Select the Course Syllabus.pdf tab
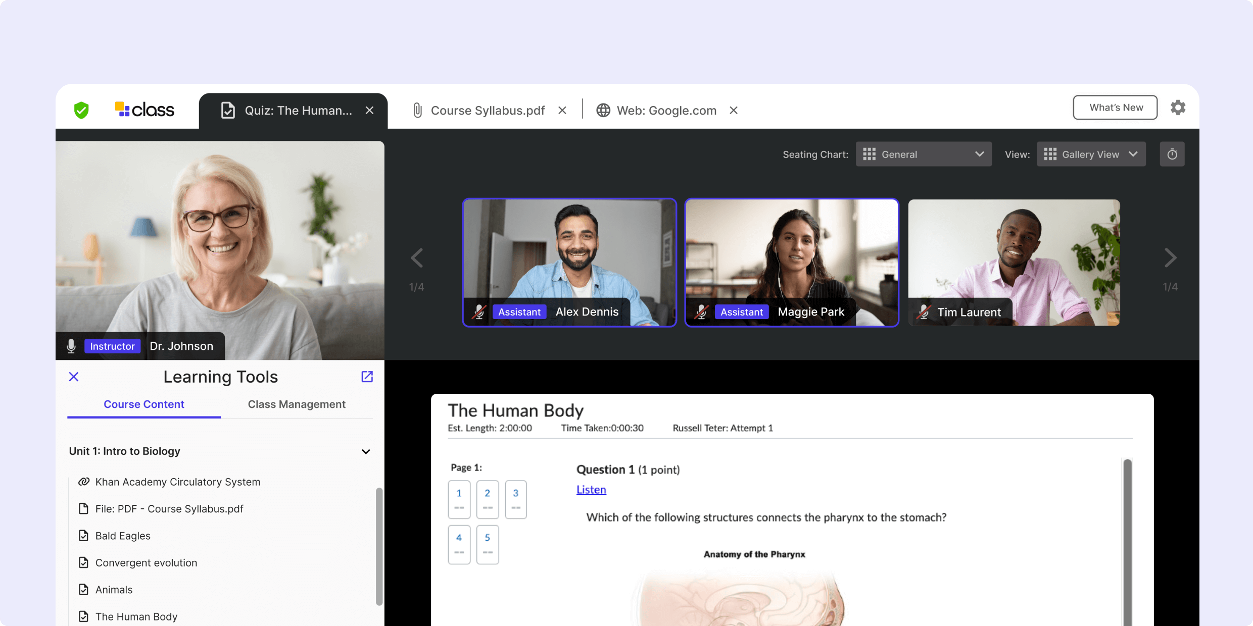The width and height of the screenshot is (1253, 626). (x=487, y=110)
